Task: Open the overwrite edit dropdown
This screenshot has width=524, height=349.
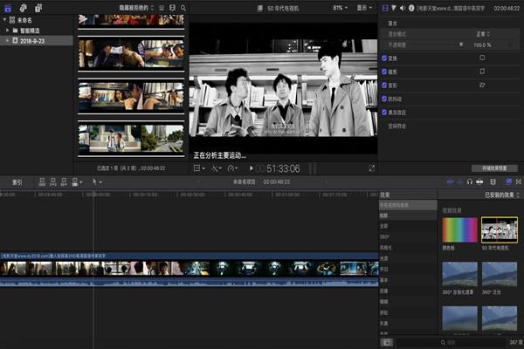Action: click(x=77, y=181)
